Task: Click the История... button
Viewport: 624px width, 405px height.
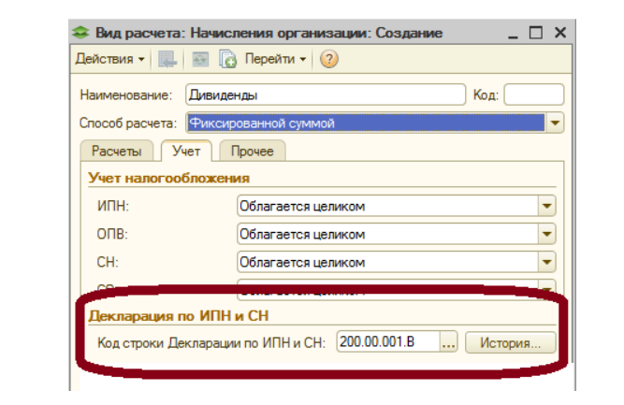Action: pos(510,343)
